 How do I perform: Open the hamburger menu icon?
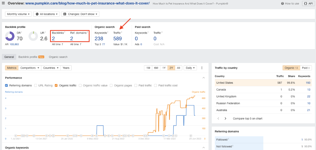pyautogui.click(x=3, y=3)
